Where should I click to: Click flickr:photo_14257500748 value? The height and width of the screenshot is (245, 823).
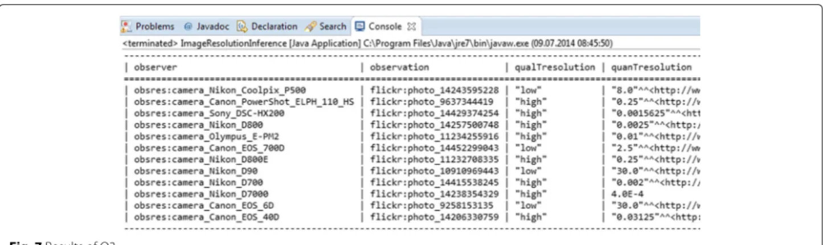point(435,125)
